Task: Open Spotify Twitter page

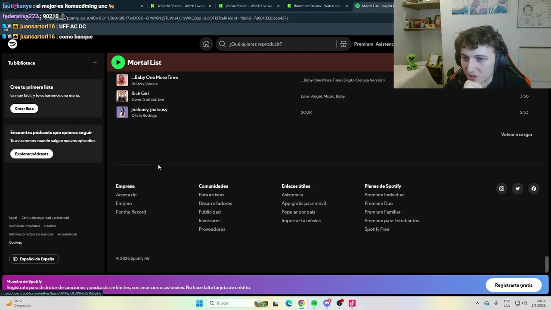Action: tap(517, 189)
